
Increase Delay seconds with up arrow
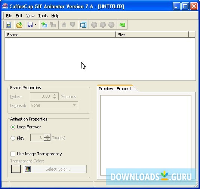pyautogui.click(x=55, y=95)
